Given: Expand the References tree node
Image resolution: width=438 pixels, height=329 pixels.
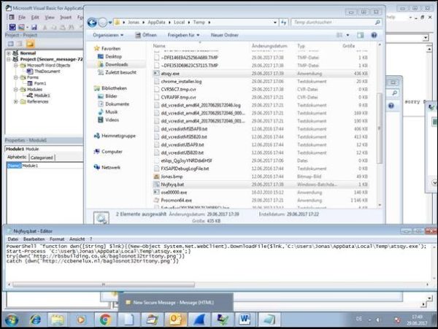Looking at the screenshot, I should click(16, 101).
